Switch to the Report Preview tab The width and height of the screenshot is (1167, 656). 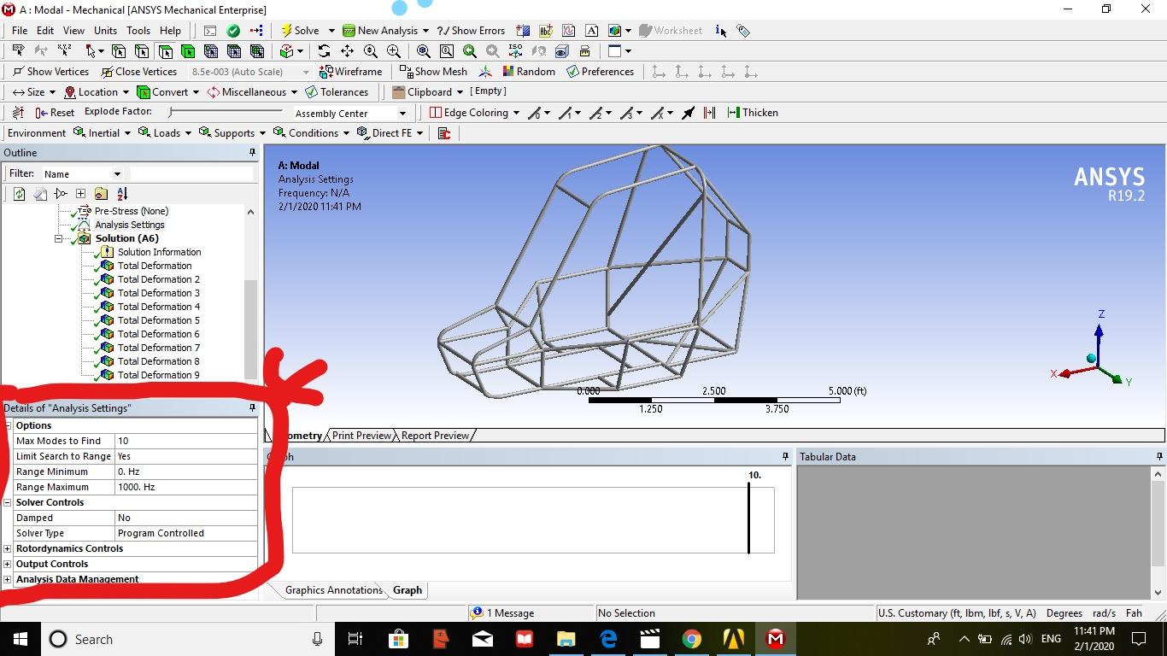point(435,436)
